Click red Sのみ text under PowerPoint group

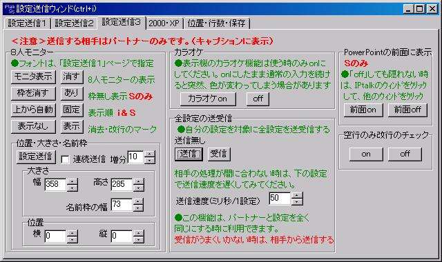(356, 63)
